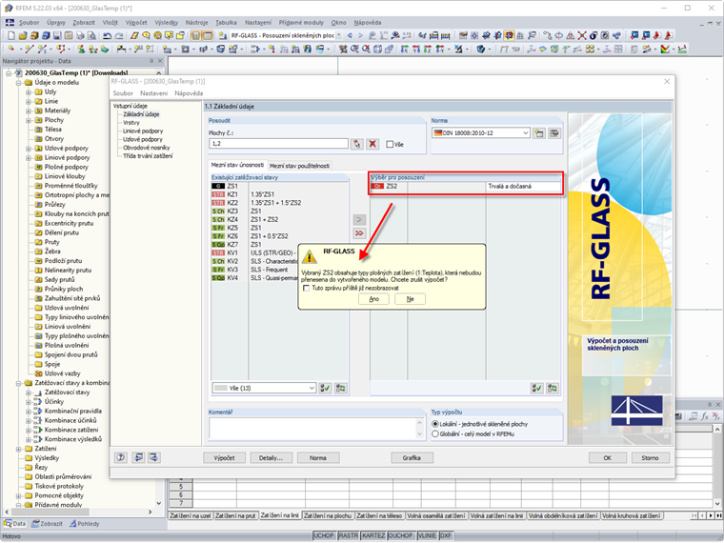Screen dimensions: 724x543
Task: Click the redo arrow in the RFEM toolbar
Action: pyautogui.click(x=119, y=35)
